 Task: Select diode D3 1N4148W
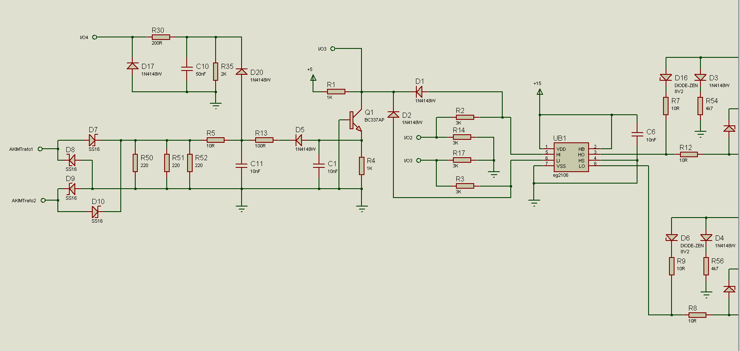(x=700, y=77)
